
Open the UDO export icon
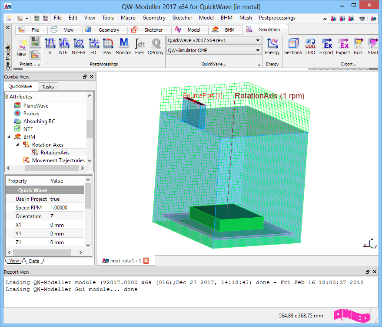(310, 46)
